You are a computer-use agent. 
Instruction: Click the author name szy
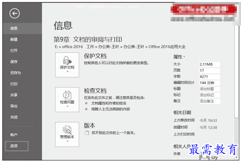pos(214,157)
